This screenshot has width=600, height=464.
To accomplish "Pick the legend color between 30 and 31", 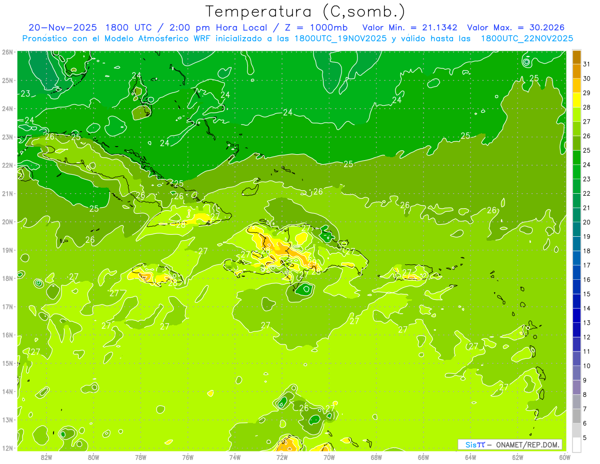I will tap(577, 72).
